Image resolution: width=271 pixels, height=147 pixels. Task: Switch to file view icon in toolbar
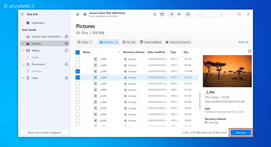pyautogui.click(x=155, y=14)
